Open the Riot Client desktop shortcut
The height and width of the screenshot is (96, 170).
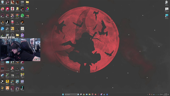[x=7, y=9]
